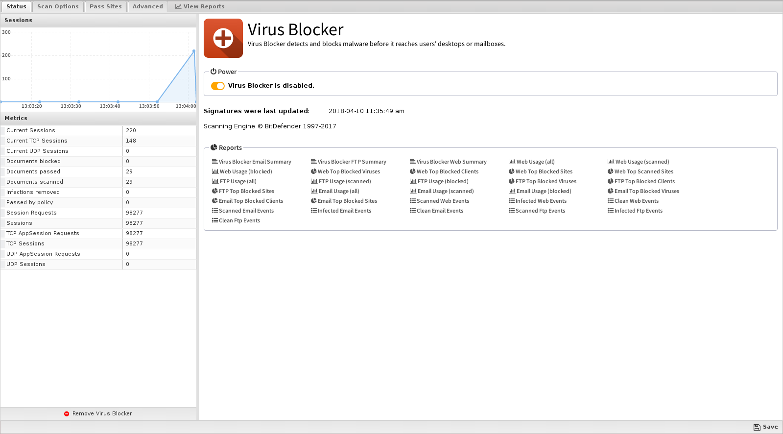Screen dimensions: 783x434
Task: Click the Virus Blocker Email Summary icon
Action: pos(214,162)
